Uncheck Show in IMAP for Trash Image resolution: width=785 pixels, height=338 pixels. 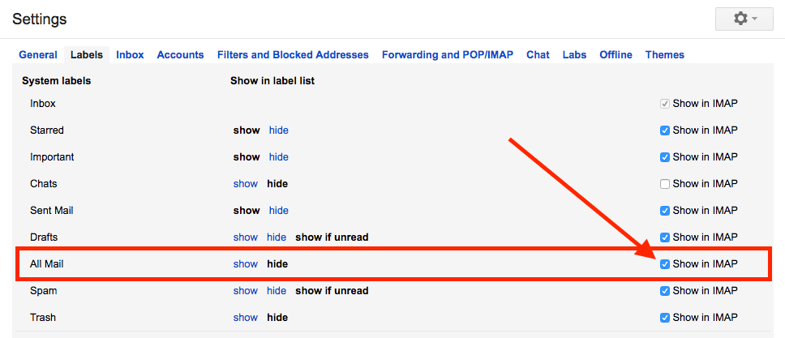tap(665, 318)
